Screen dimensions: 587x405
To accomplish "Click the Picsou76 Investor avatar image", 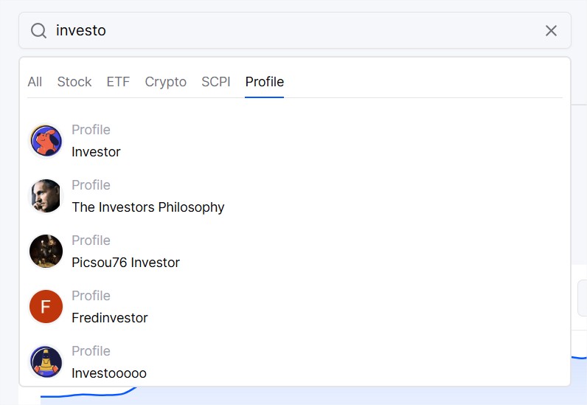I will coord(46,252).
